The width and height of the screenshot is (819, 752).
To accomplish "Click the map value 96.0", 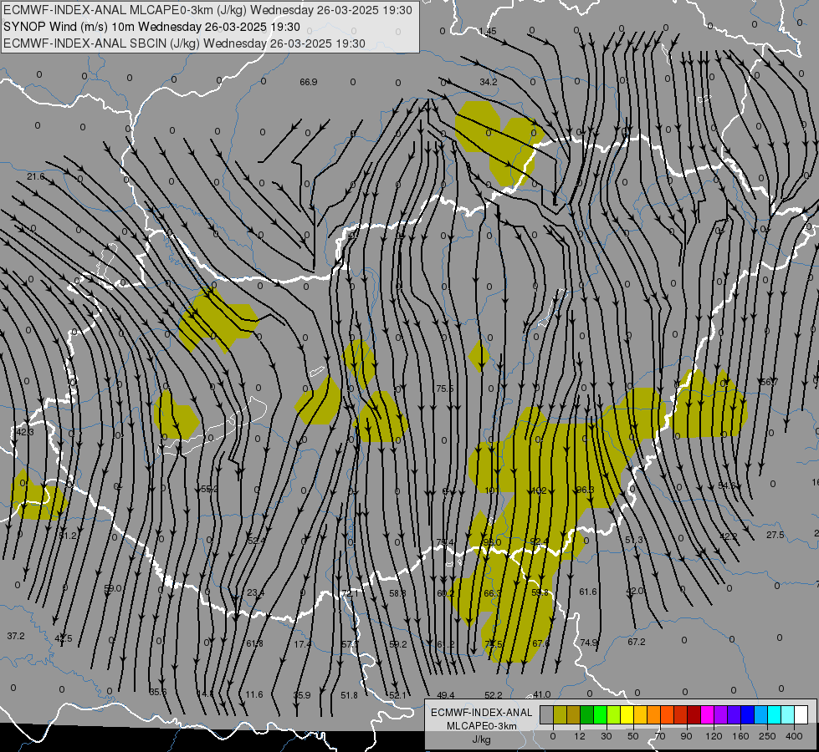I will tap(492, 543).
